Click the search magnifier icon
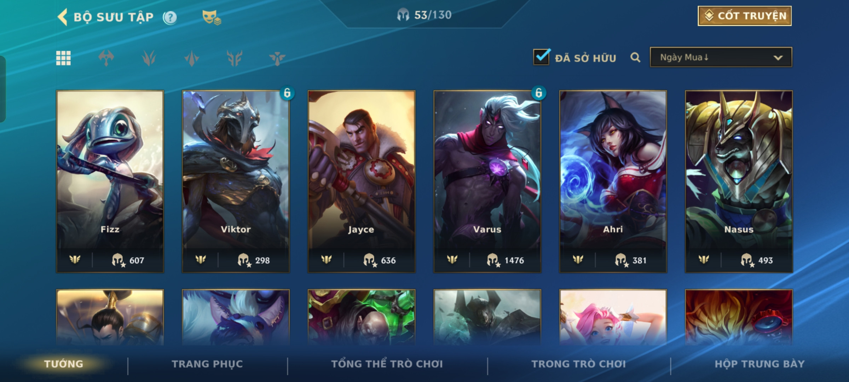Image resolution: width=849 pixels, height=382 pixels. click(x=635, y=57)
